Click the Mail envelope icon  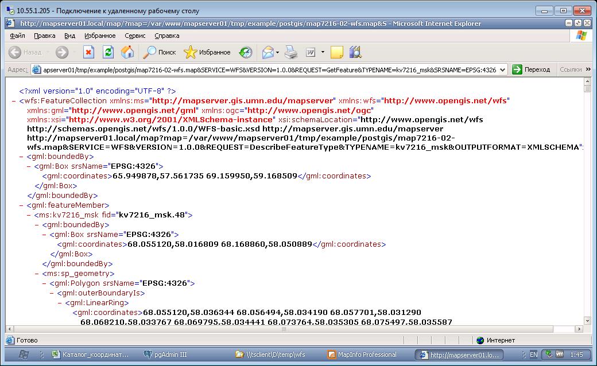[268, 52]
